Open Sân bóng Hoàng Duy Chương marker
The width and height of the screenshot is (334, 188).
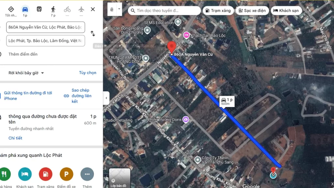pyautogui.click(x=147, y=30)
